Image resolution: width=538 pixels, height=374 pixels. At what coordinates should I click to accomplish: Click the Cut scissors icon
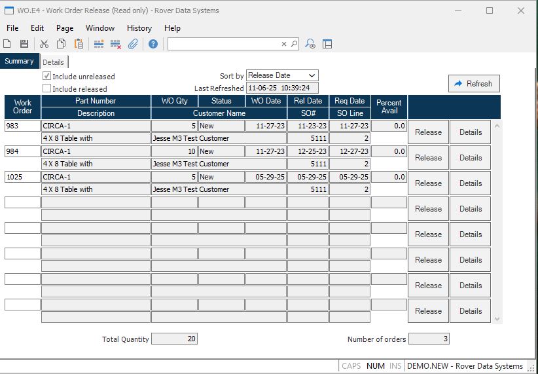[x=44, y=44]
